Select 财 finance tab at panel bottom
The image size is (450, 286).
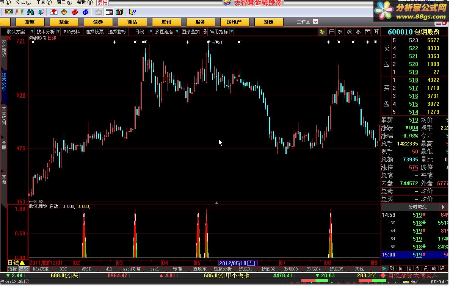(392, 269)
